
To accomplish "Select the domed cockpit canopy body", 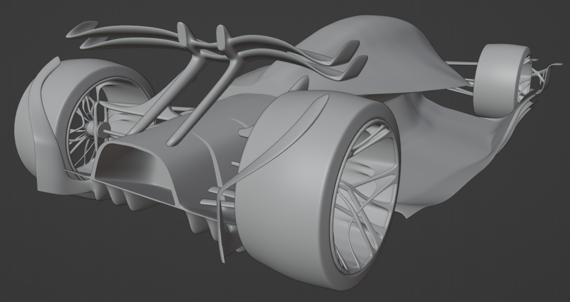I will pos(378,54).
